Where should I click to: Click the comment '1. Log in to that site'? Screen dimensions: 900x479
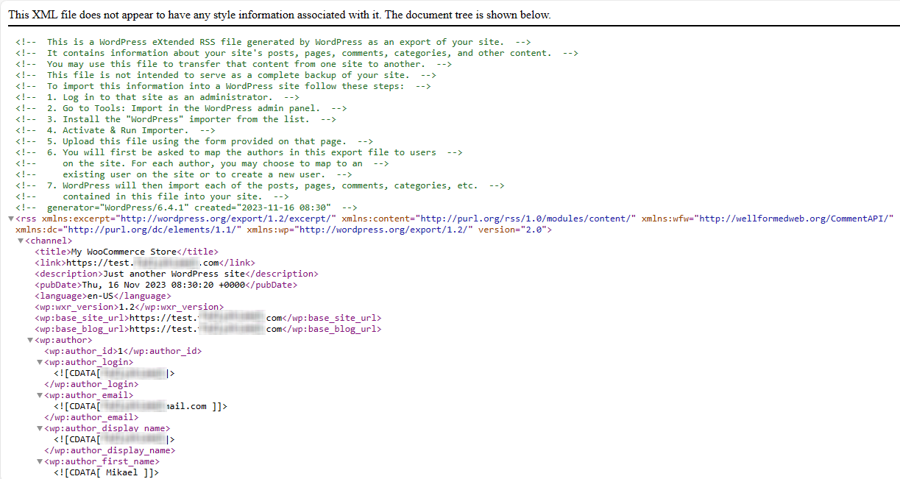tap(157, 97)
